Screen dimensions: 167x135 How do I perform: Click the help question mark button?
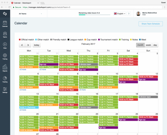tap(129, 14)
